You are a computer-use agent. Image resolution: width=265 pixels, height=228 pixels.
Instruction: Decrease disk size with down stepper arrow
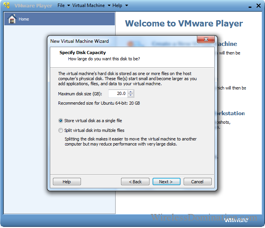(131, 95)
